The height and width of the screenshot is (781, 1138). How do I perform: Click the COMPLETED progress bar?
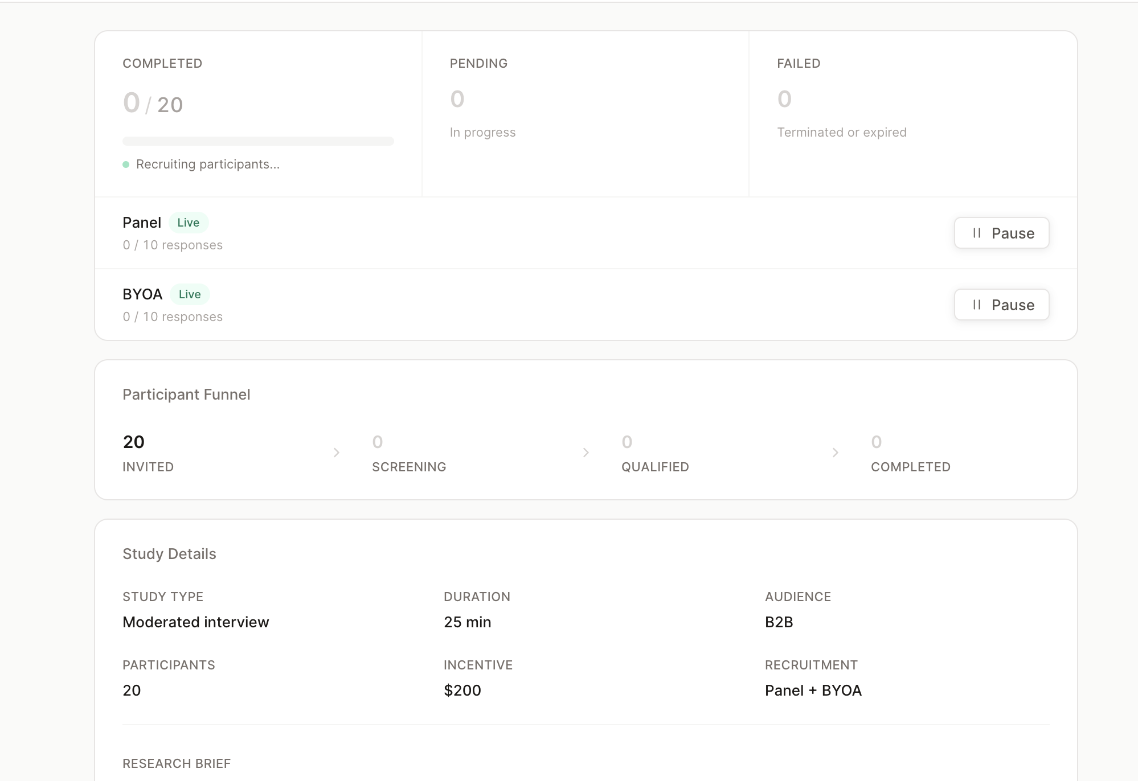pyautogui.click(x=257, y=141)
